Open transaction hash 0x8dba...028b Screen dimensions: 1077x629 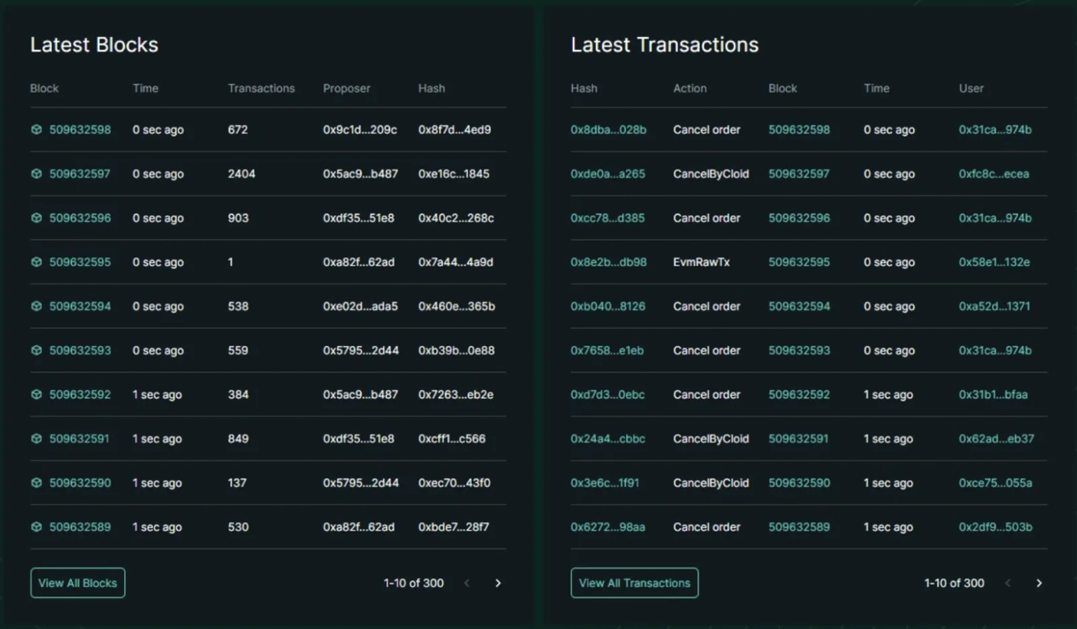point(609,130)
